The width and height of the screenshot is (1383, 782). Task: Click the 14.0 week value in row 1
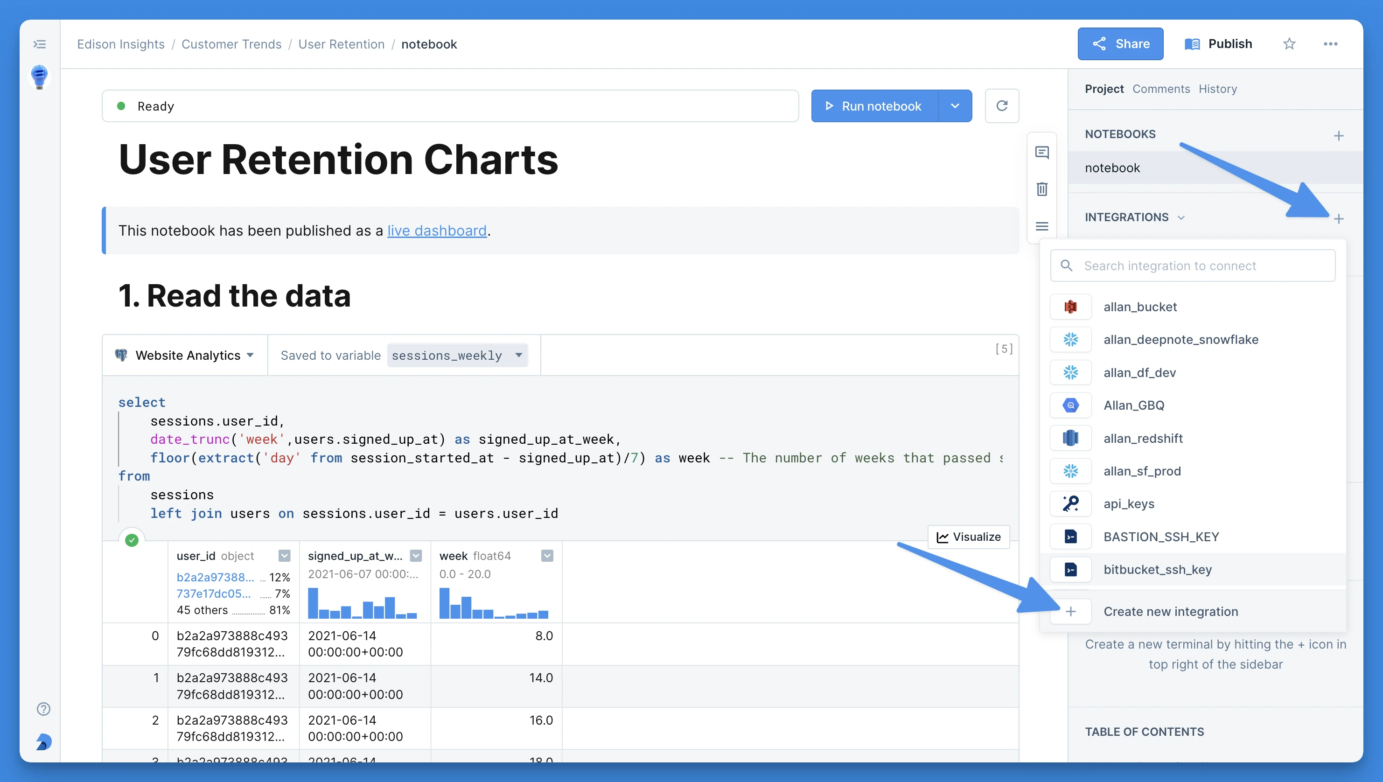click(x=541, y=677)
